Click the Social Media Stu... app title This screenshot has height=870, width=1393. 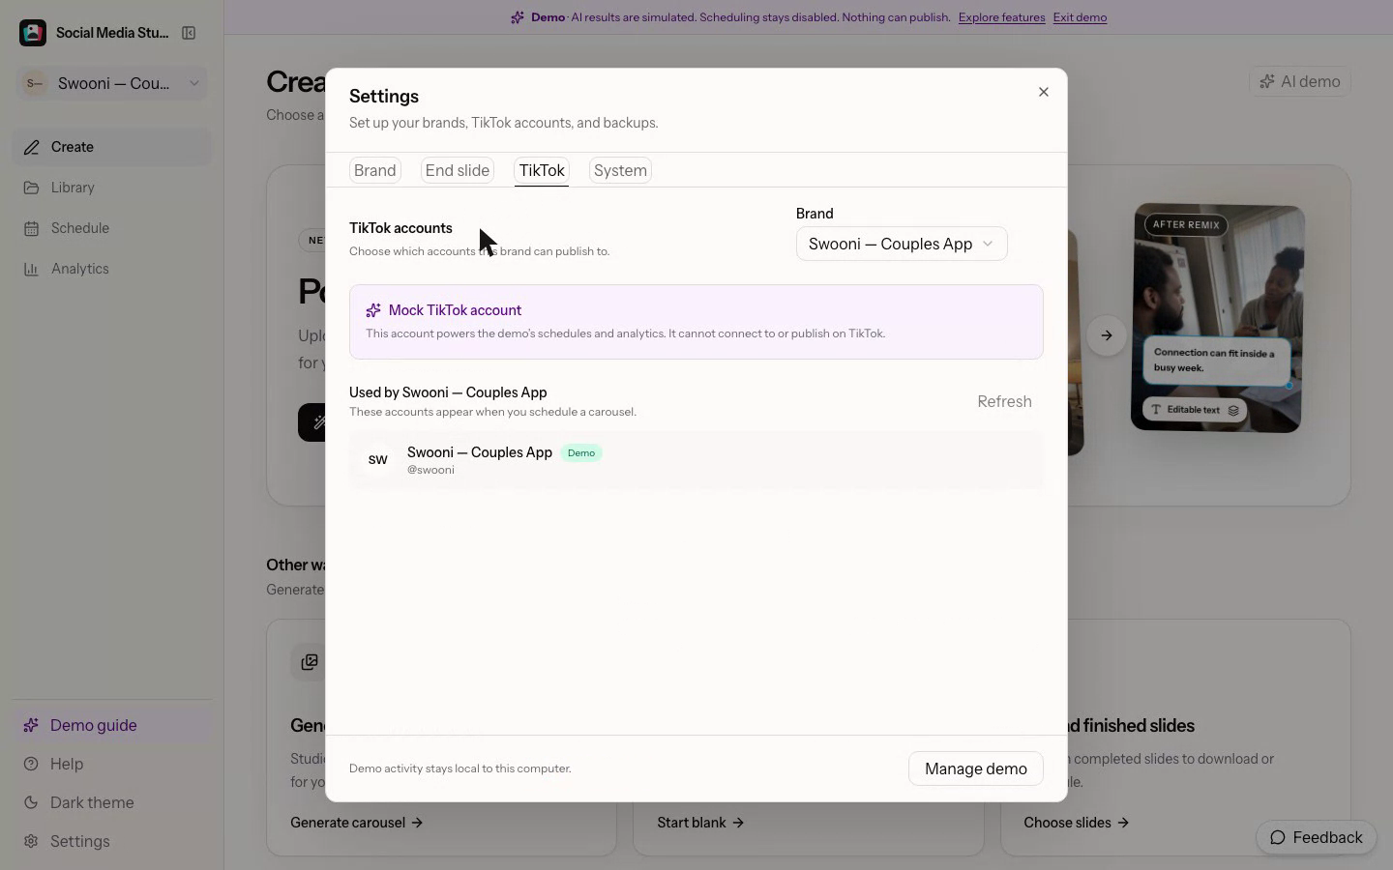point(112,33)
